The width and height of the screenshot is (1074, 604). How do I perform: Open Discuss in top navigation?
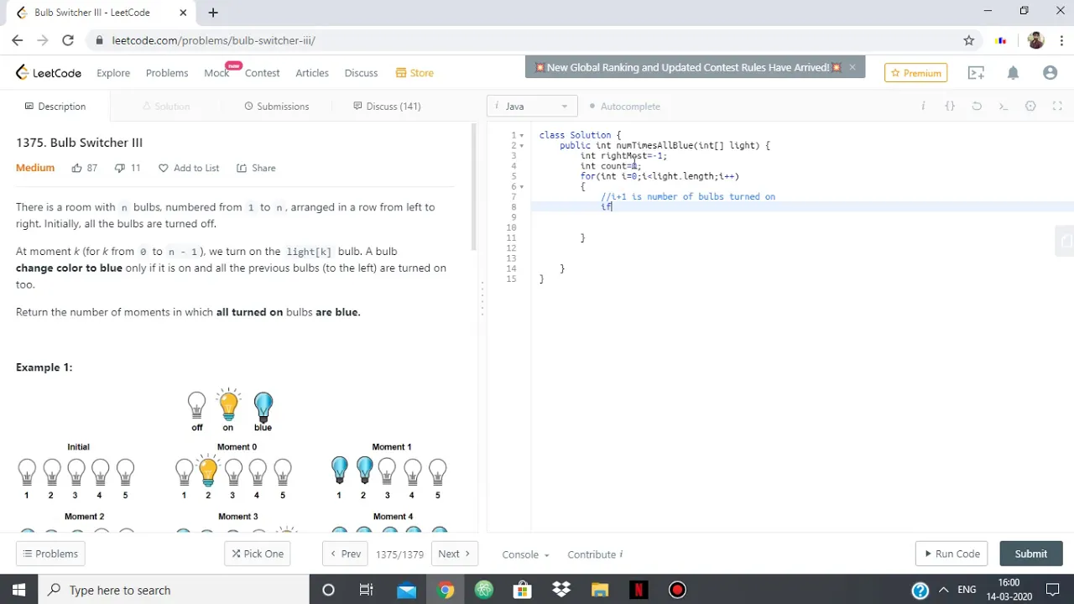tap(362, 73)
